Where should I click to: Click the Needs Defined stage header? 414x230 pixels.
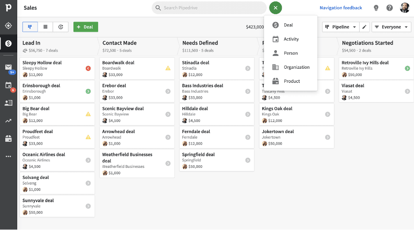click(x=200, y=43)
